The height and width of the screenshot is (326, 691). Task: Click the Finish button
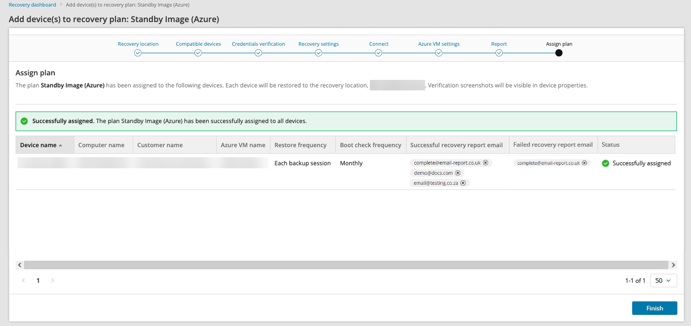[x=654, y=308]
